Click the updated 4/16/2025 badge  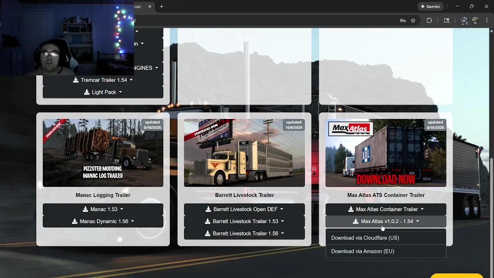435,125
